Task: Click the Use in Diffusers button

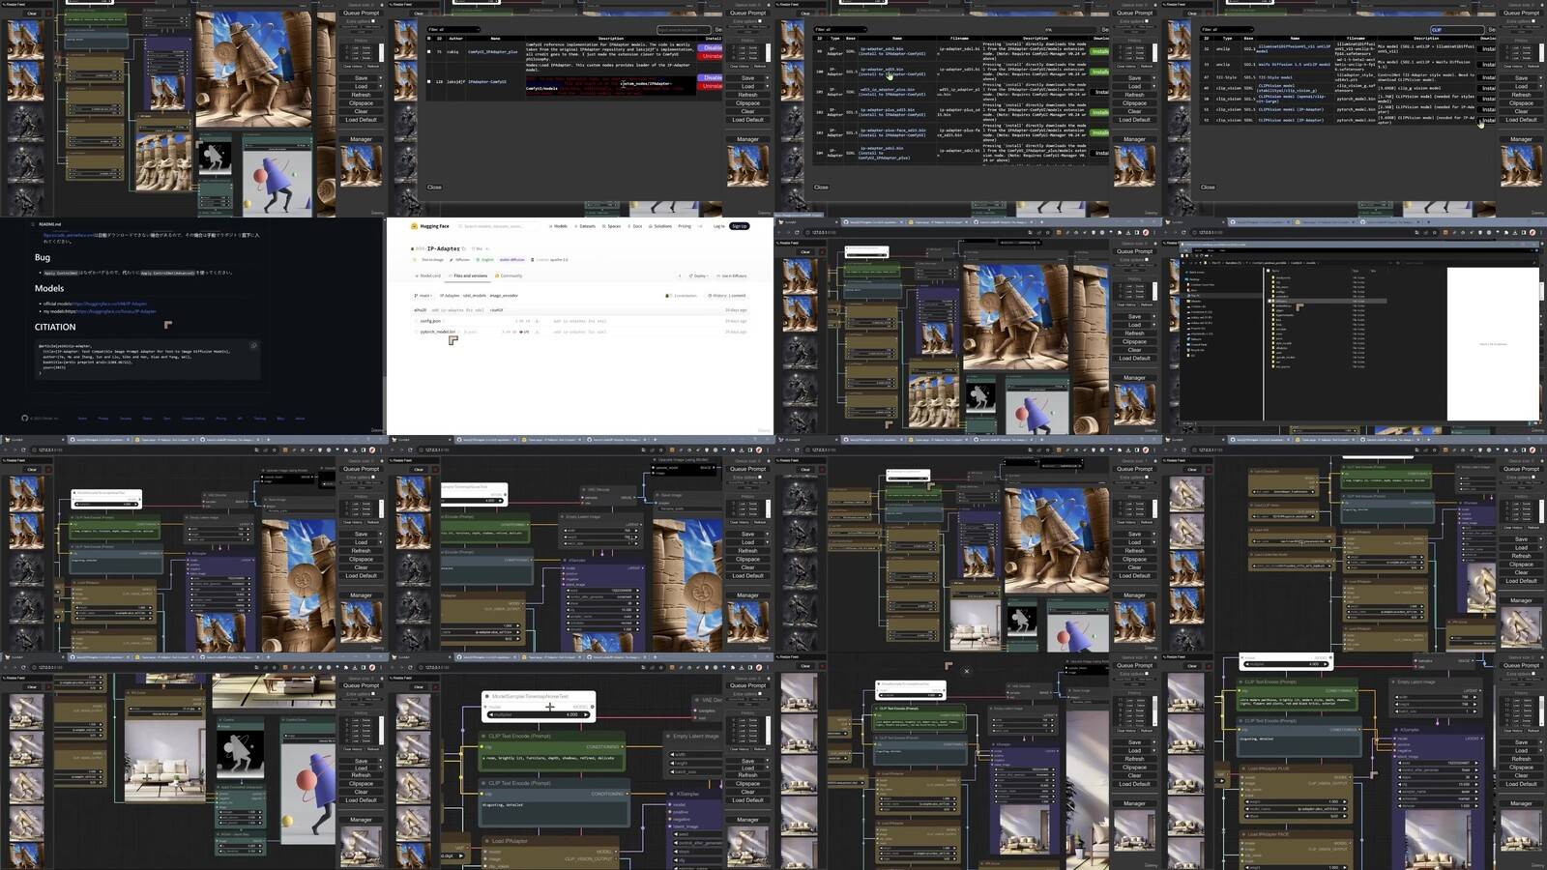Action: pos(732,275)
